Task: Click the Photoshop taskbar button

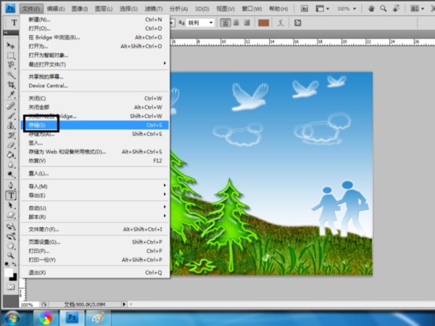Action: coord(72,318)
